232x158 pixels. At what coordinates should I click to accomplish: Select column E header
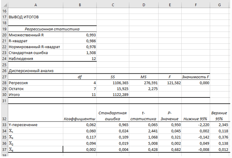tap(170, 5)
